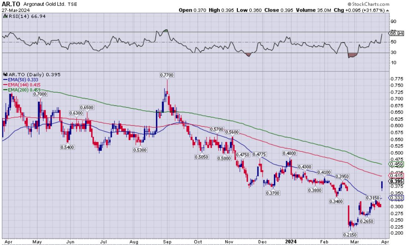
Task: Click the 0.4300 price label
Action: (x=305, y=167)
